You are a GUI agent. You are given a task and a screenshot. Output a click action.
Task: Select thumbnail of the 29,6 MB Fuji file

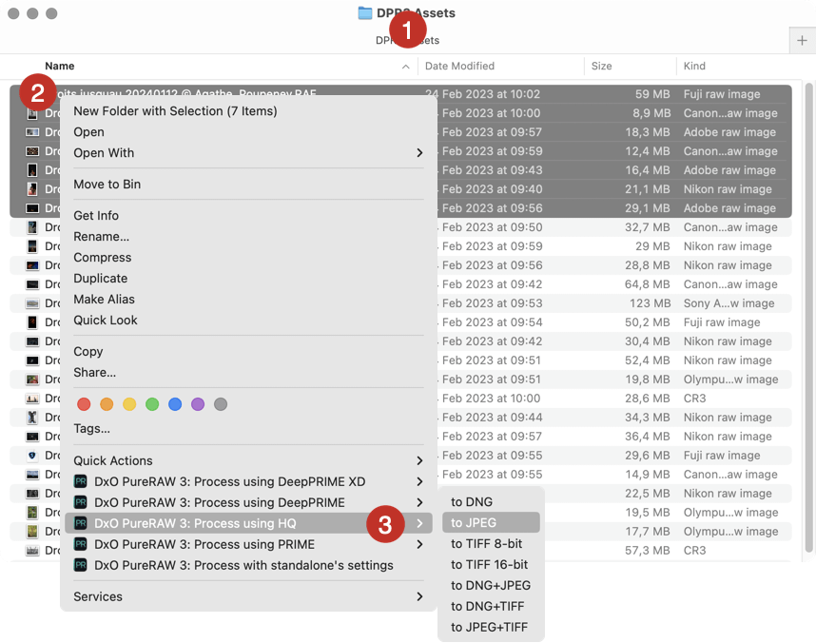pyautogui.click(x=32, y=455)
